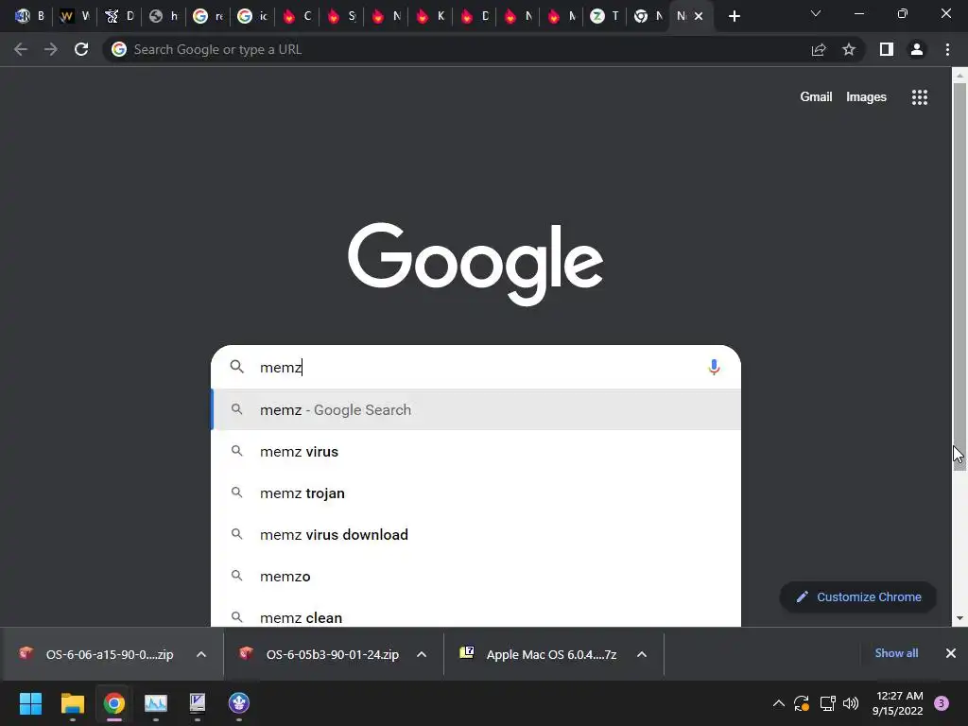Start voice search with the microphone
This screenshot has width=968, height=726.
pos(714,368)
